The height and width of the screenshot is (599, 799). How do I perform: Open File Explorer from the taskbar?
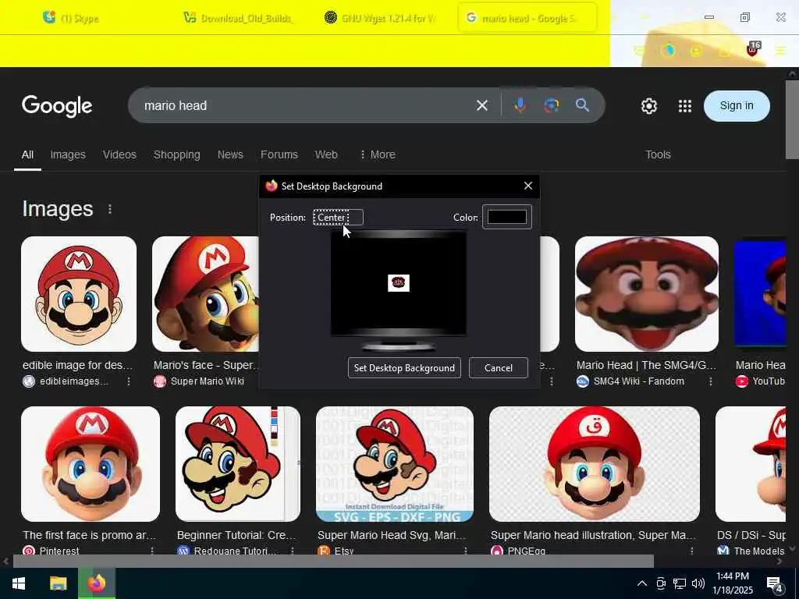(x=58, y=583)
